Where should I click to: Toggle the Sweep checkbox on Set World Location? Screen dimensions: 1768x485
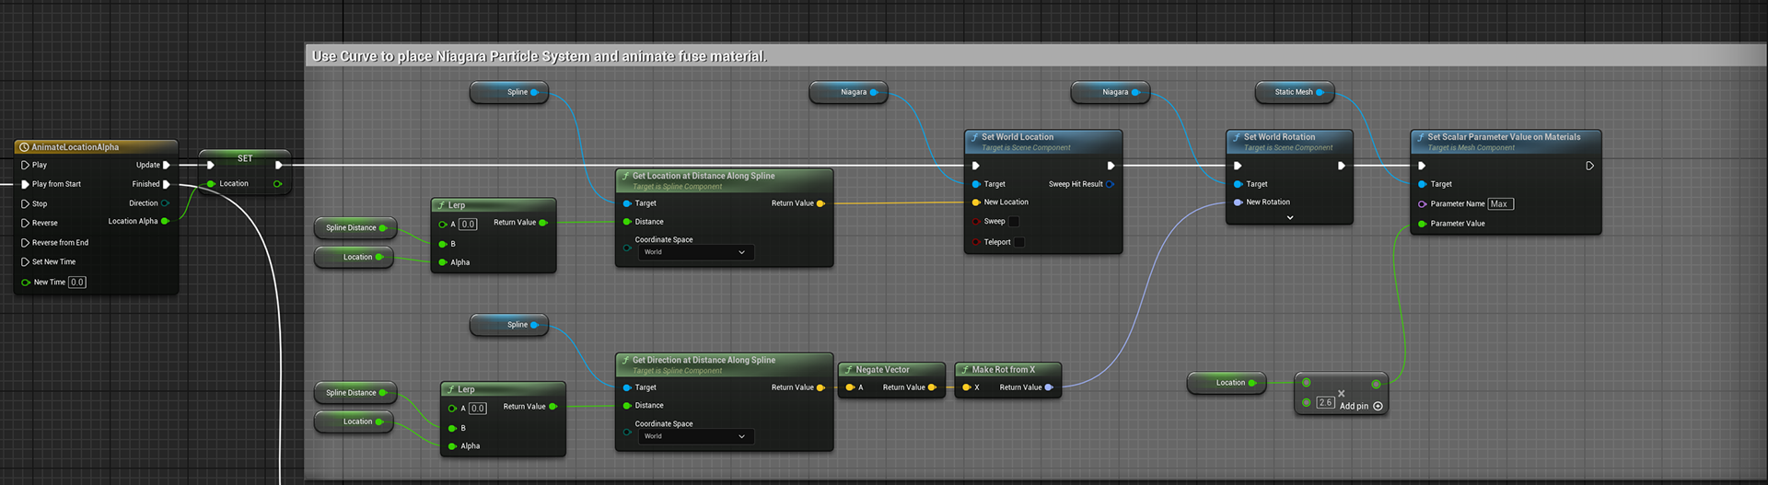click(1014, 222)
